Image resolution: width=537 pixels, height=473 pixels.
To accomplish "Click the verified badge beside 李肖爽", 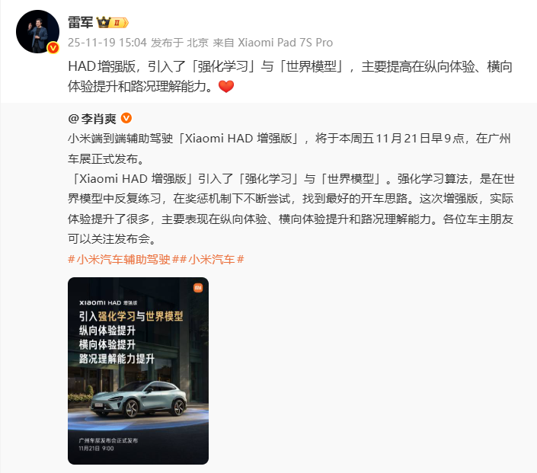I will (x=126, y=118).
